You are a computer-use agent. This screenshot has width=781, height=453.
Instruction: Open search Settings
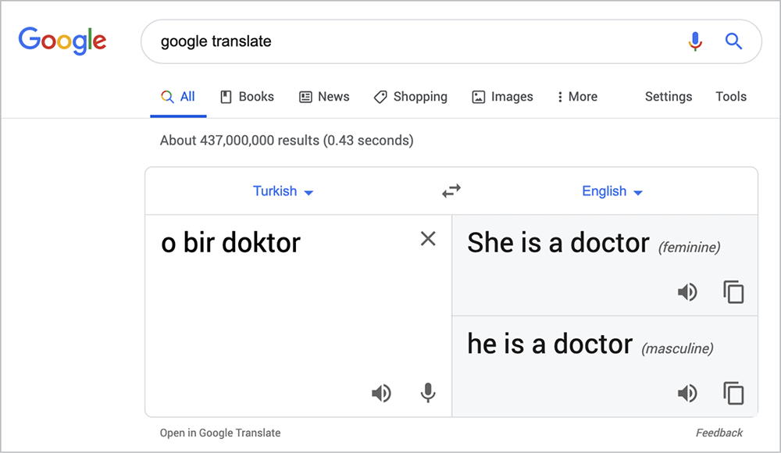(668, 96)
